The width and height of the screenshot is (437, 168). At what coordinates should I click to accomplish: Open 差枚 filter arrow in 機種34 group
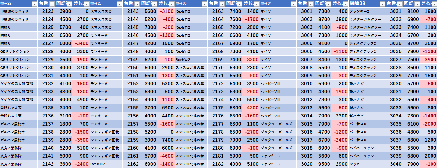pos(345,4)
